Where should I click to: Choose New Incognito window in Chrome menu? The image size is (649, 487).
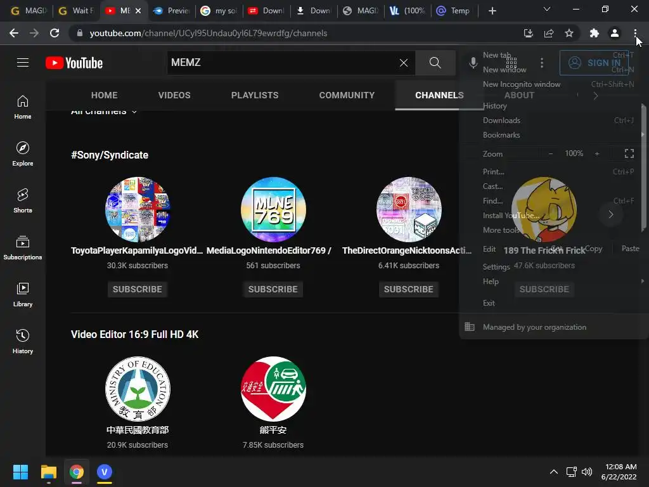click(x=522, y=84)
